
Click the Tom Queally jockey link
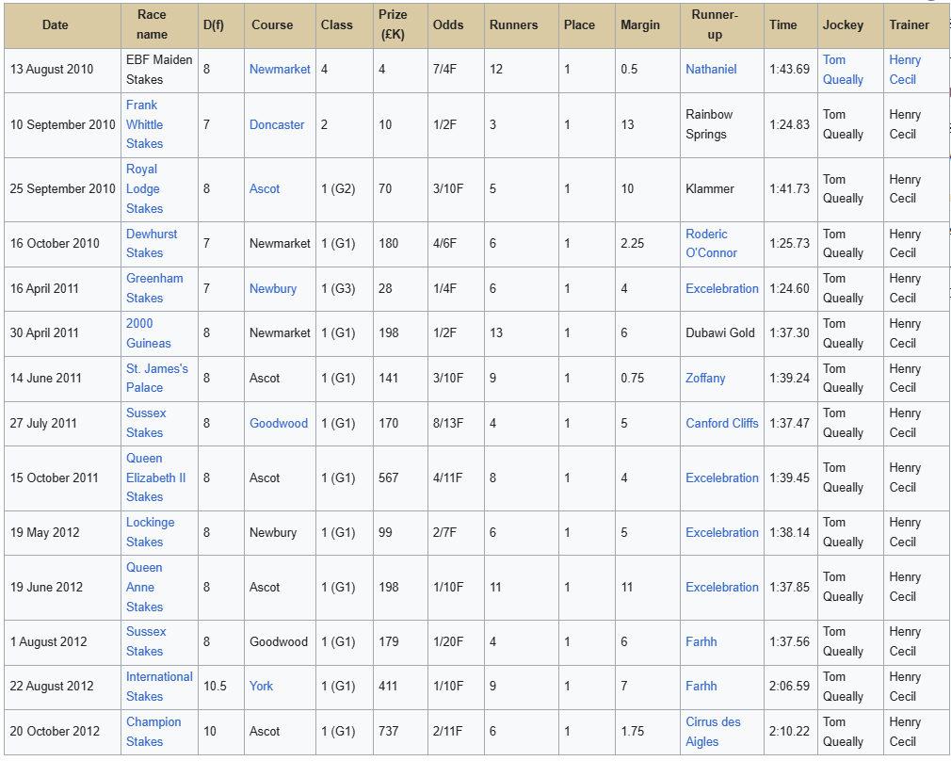(x=843, y=69)
